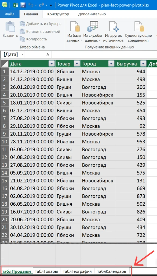Image resolution: width=157 pixels, height=276 pixels.
Task: Open the Конструктор ribbon tab
Action: point(58,14)
